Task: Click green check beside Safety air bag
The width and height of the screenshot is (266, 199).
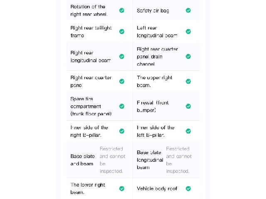Action: click(188, 10)
